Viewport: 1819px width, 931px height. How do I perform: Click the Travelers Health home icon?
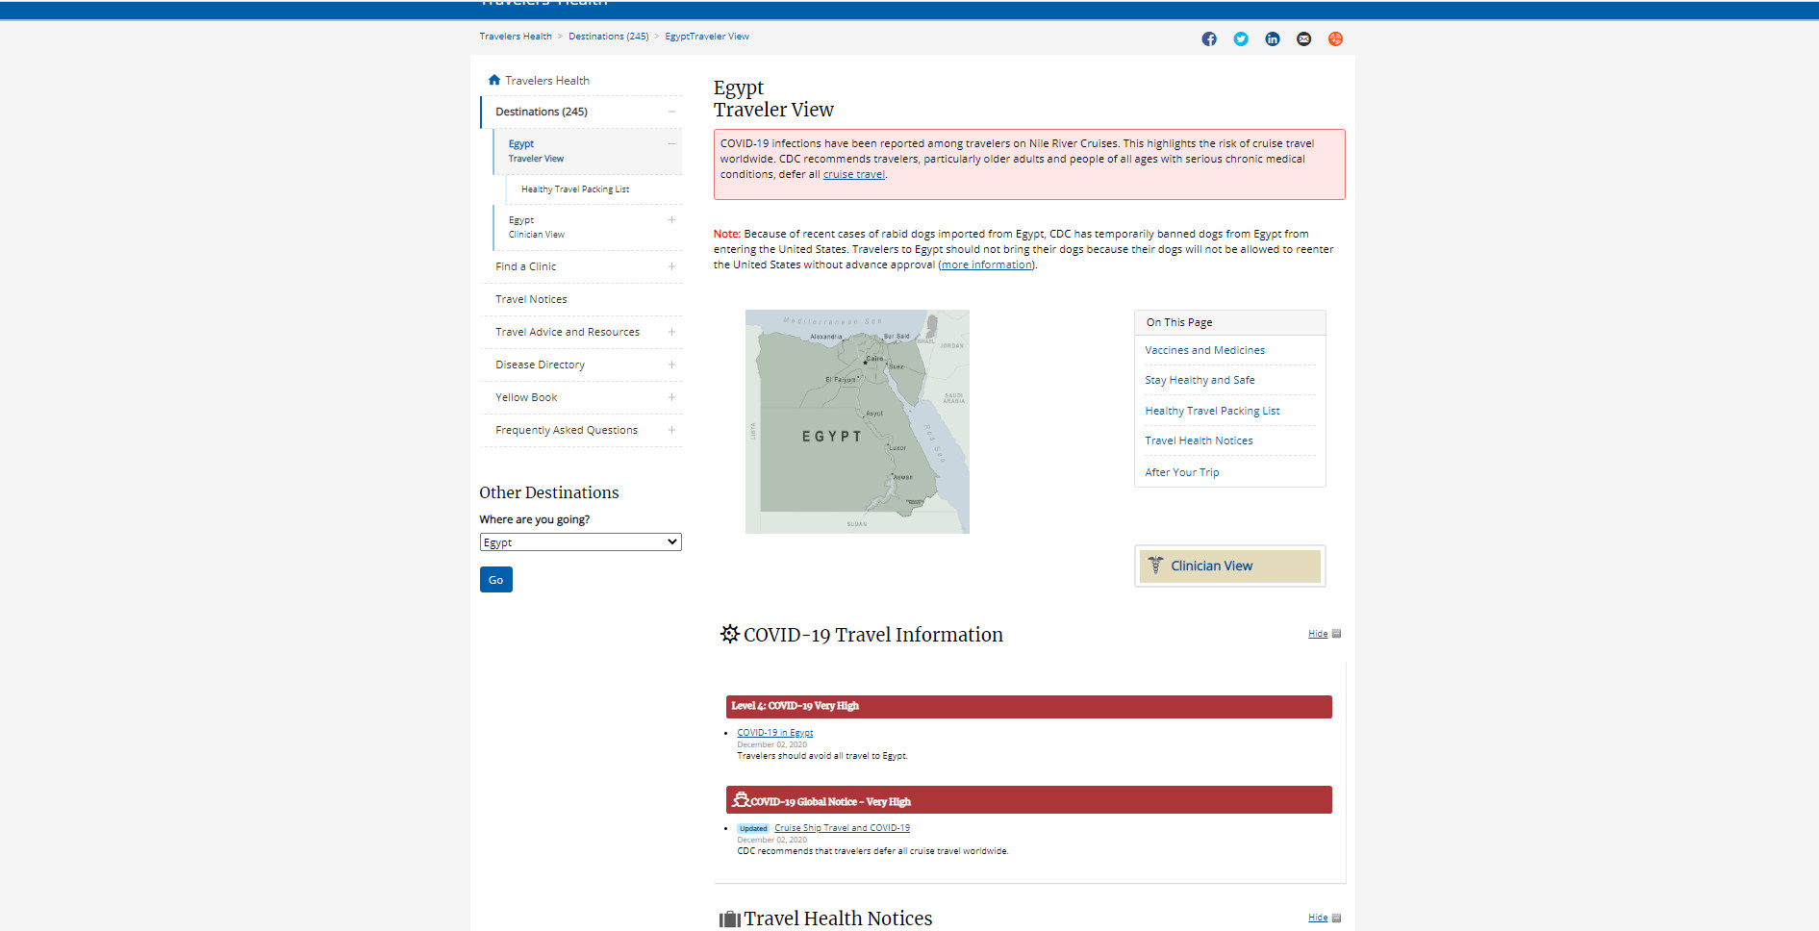click(494, 81)
